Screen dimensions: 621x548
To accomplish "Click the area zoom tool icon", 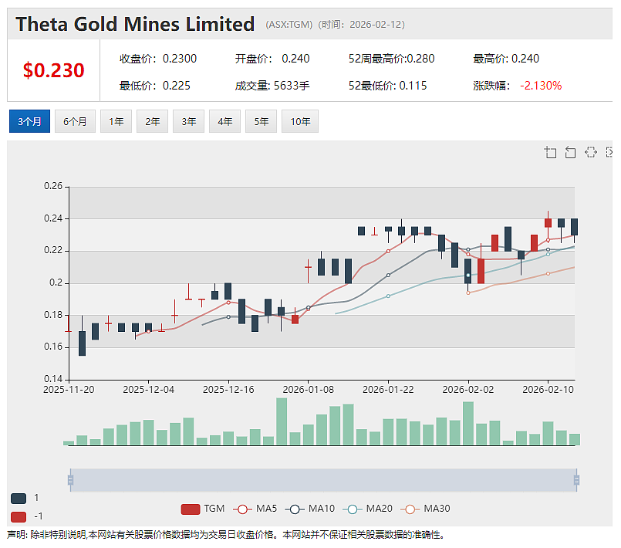I will 550,152.
